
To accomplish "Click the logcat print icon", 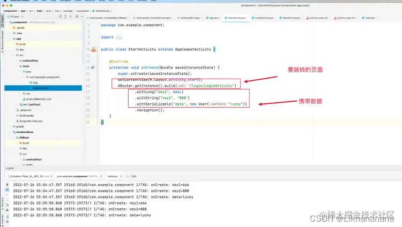I will [7, 210].
